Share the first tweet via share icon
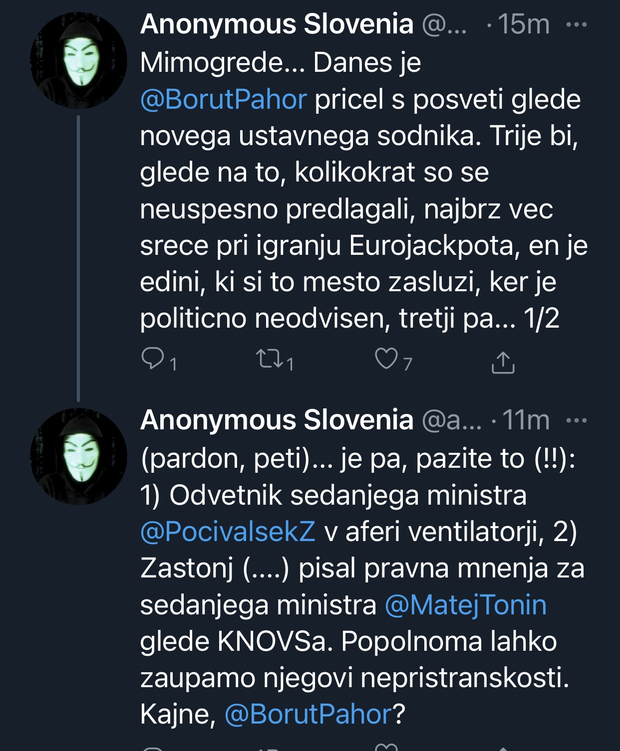Image resolution: width=620 pixels, height=751 pixels. 503,362
